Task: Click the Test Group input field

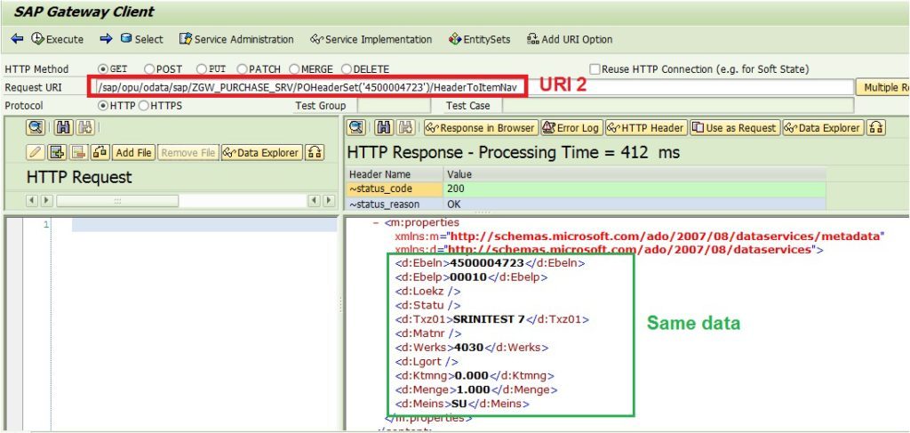Action: coord(394,106)
